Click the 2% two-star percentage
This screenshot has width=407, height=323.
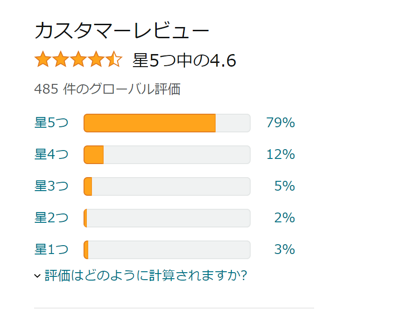pyautogui.click(x=284, y=218)
